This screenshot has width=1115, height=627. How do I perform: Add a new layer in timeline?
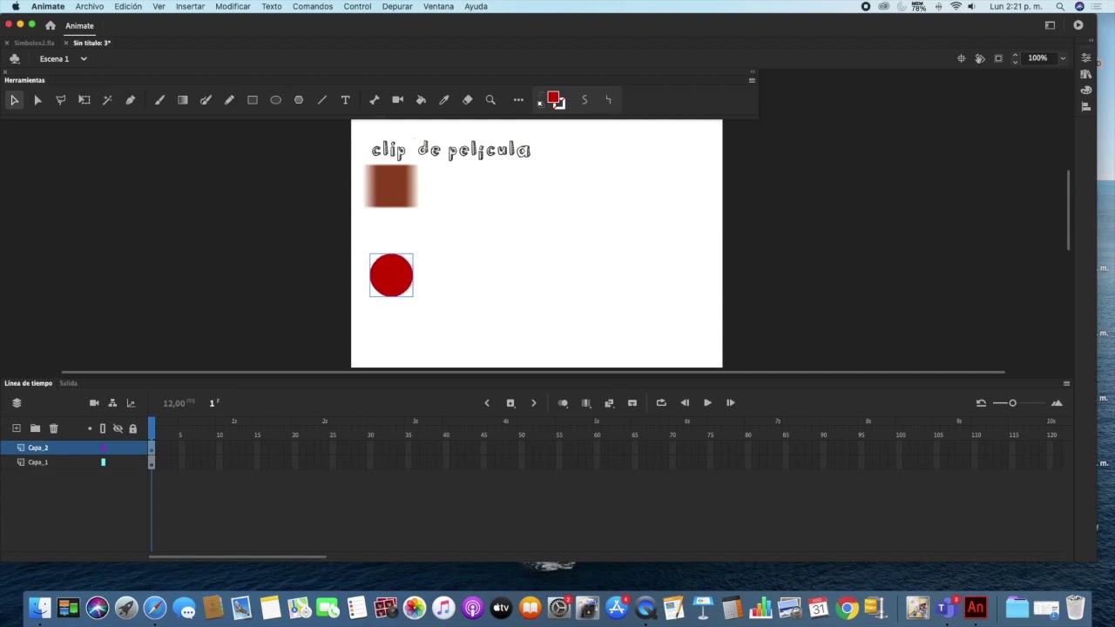coord(17,428)
